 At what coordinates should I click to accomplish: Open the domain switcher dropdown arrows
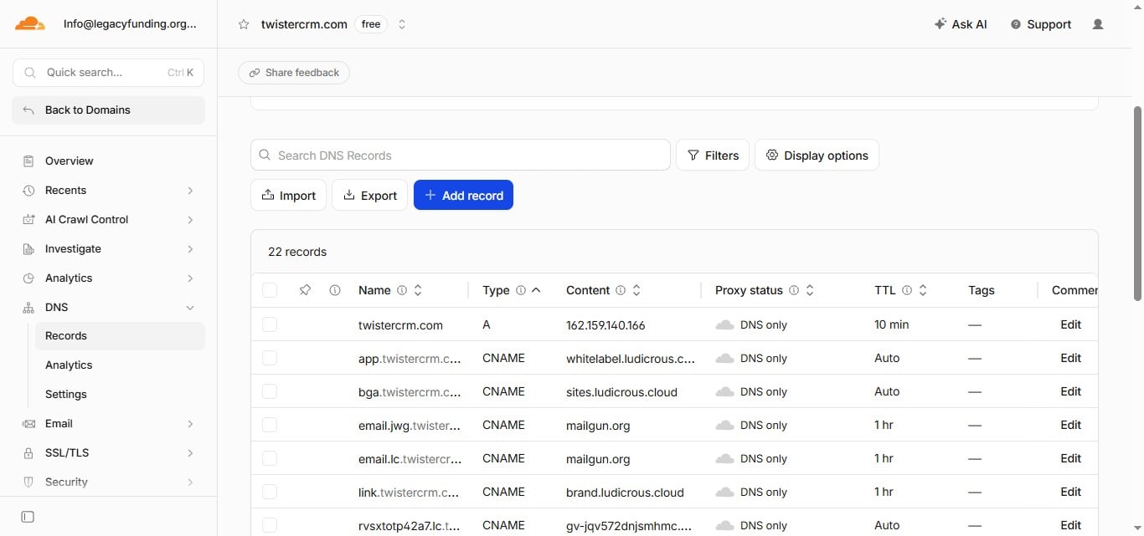point(402,24)
